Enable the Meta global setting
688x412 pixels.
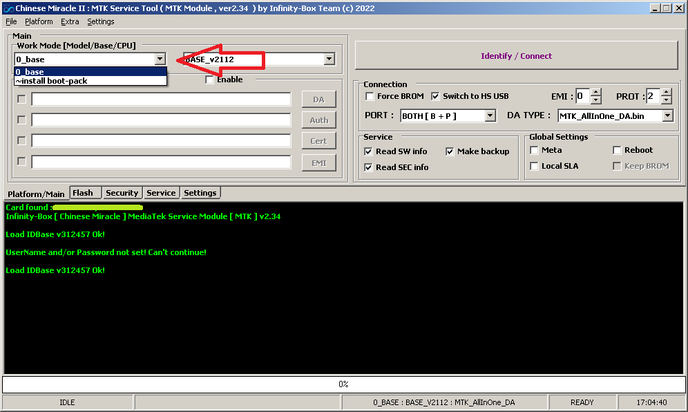pos(534,150)
